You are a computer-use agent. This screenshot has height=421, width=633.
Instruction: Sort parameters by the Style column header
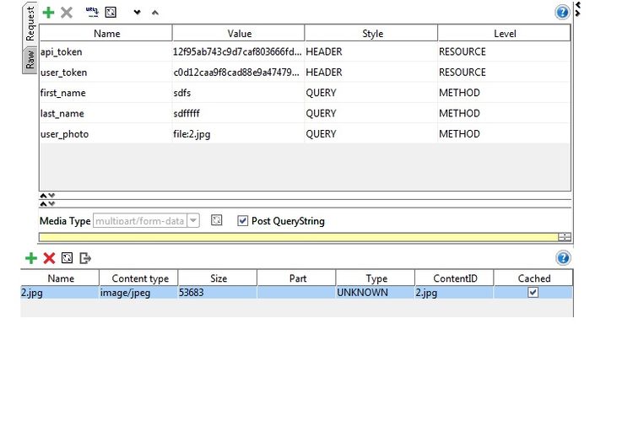point(372,34)
